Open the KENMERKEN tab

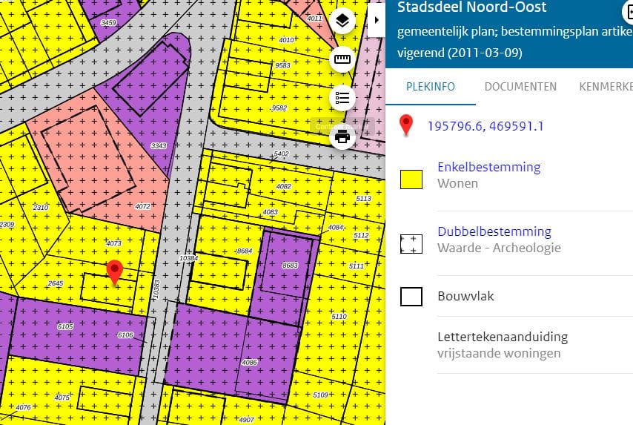[606, 87]
